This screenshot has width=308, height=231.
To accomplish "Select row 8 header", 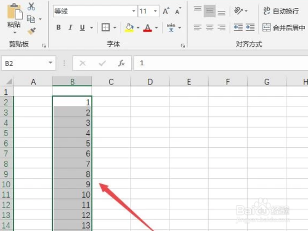I will point(7,163).
